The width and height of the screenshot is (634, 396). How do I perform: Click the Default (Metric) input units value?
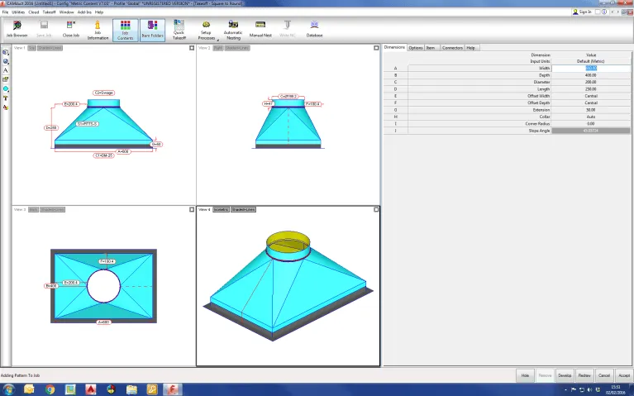(x=591, y=61)
